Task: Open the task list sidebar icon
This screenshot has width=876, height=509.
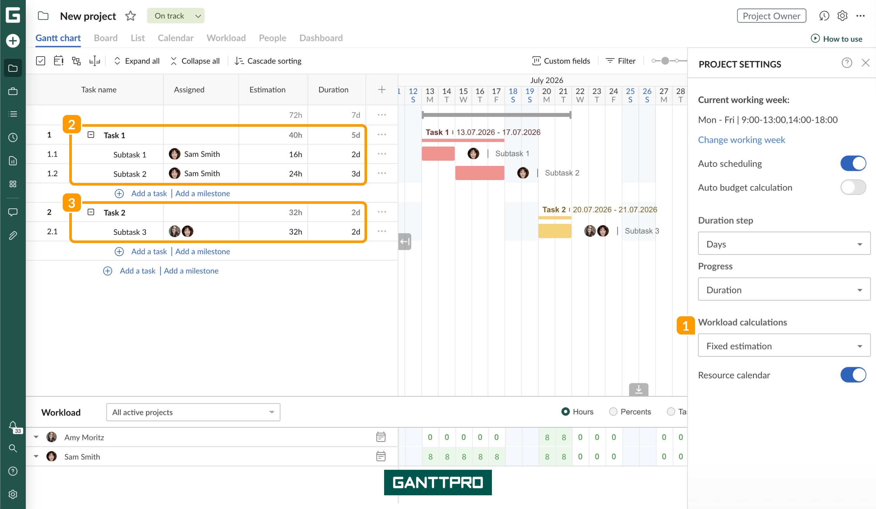Action: coord(13,114)
